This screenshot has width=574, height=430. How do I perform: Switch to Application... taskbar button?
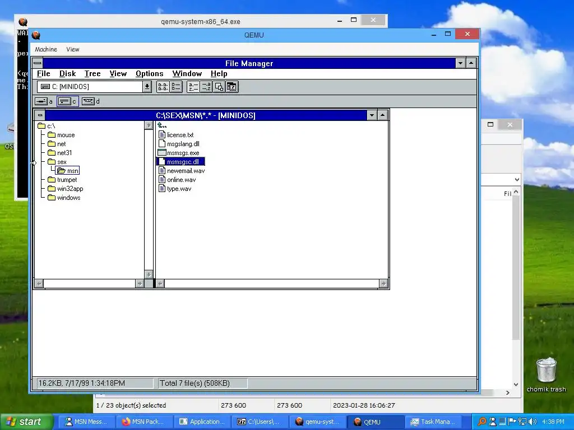[202, 422]
